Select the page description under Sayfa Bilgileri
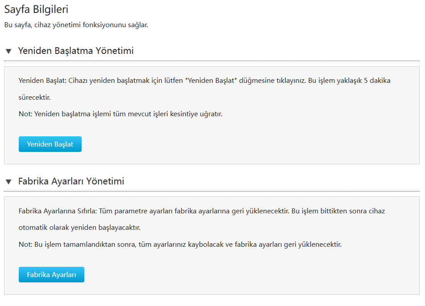 [x=76, y=25]
